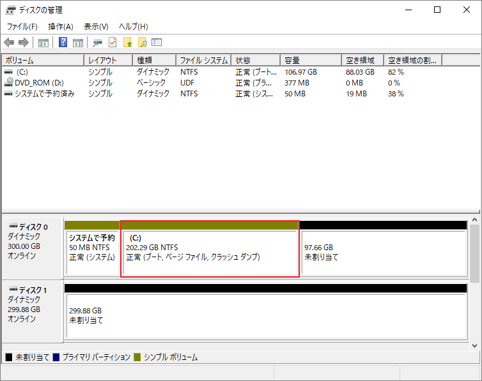Click the folder with magnifier icon
The width and height of the screenshot is (482, 381).
143,42
